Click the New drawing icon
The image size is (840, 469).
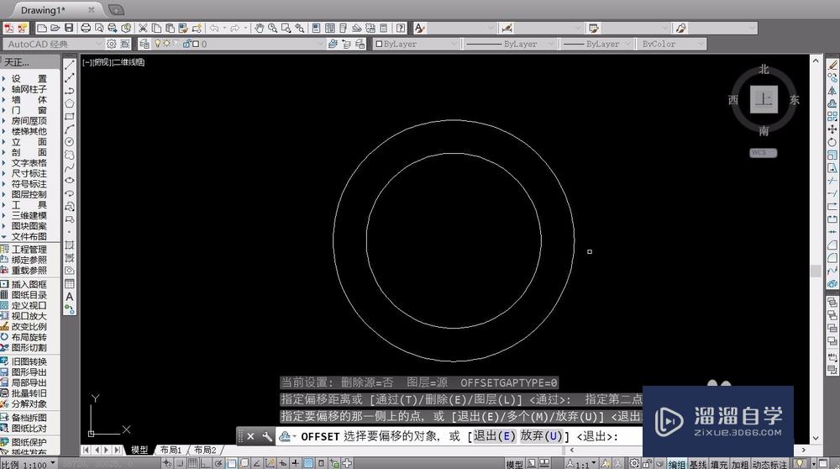pyautogui.click(x=42, y=28)
